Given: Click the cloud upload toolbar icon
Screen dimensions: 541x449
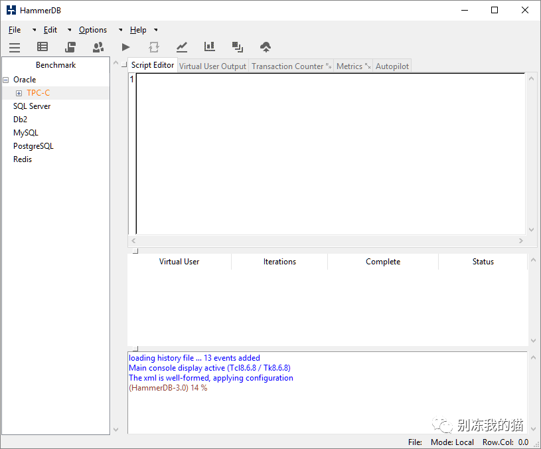Looking at the screenshot, I should coord(266,47).
